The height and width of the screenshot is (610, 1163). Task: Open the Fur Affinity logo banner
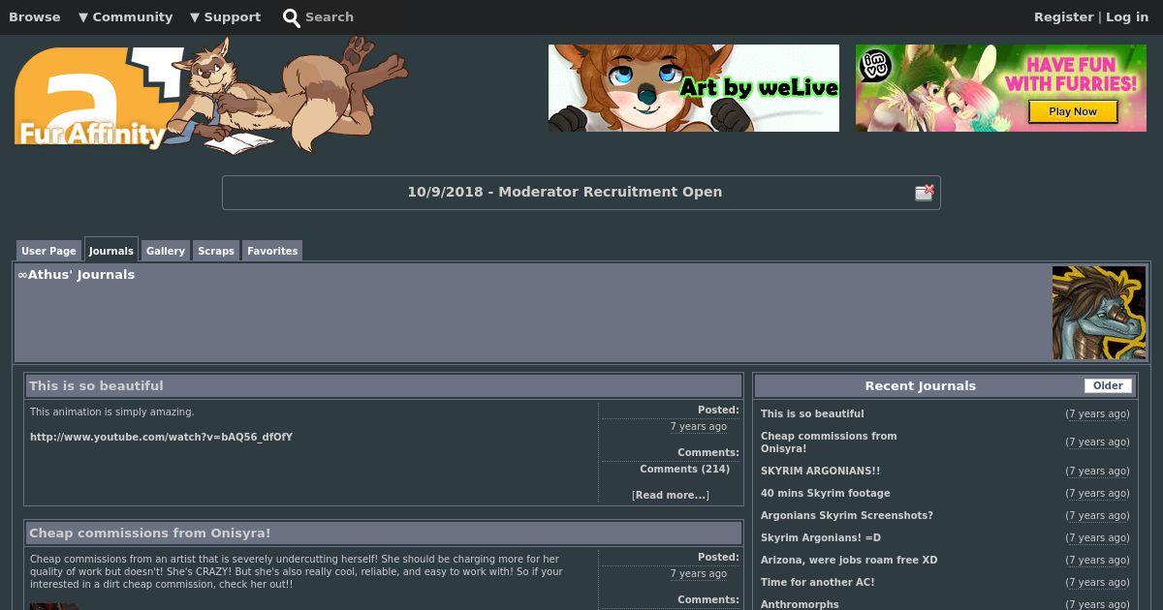[x=210, y=96]
